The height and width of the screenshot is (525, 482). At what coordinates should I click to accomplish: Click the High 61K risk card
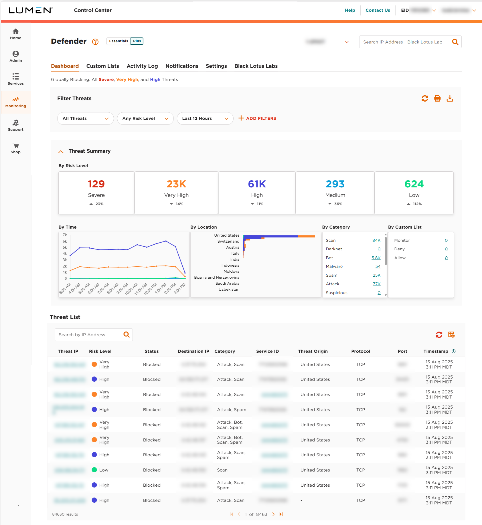point(257,193)
